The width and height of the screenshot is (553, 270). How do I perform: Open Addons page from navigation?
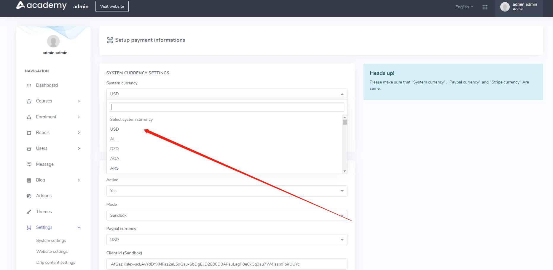coord(44,196)
